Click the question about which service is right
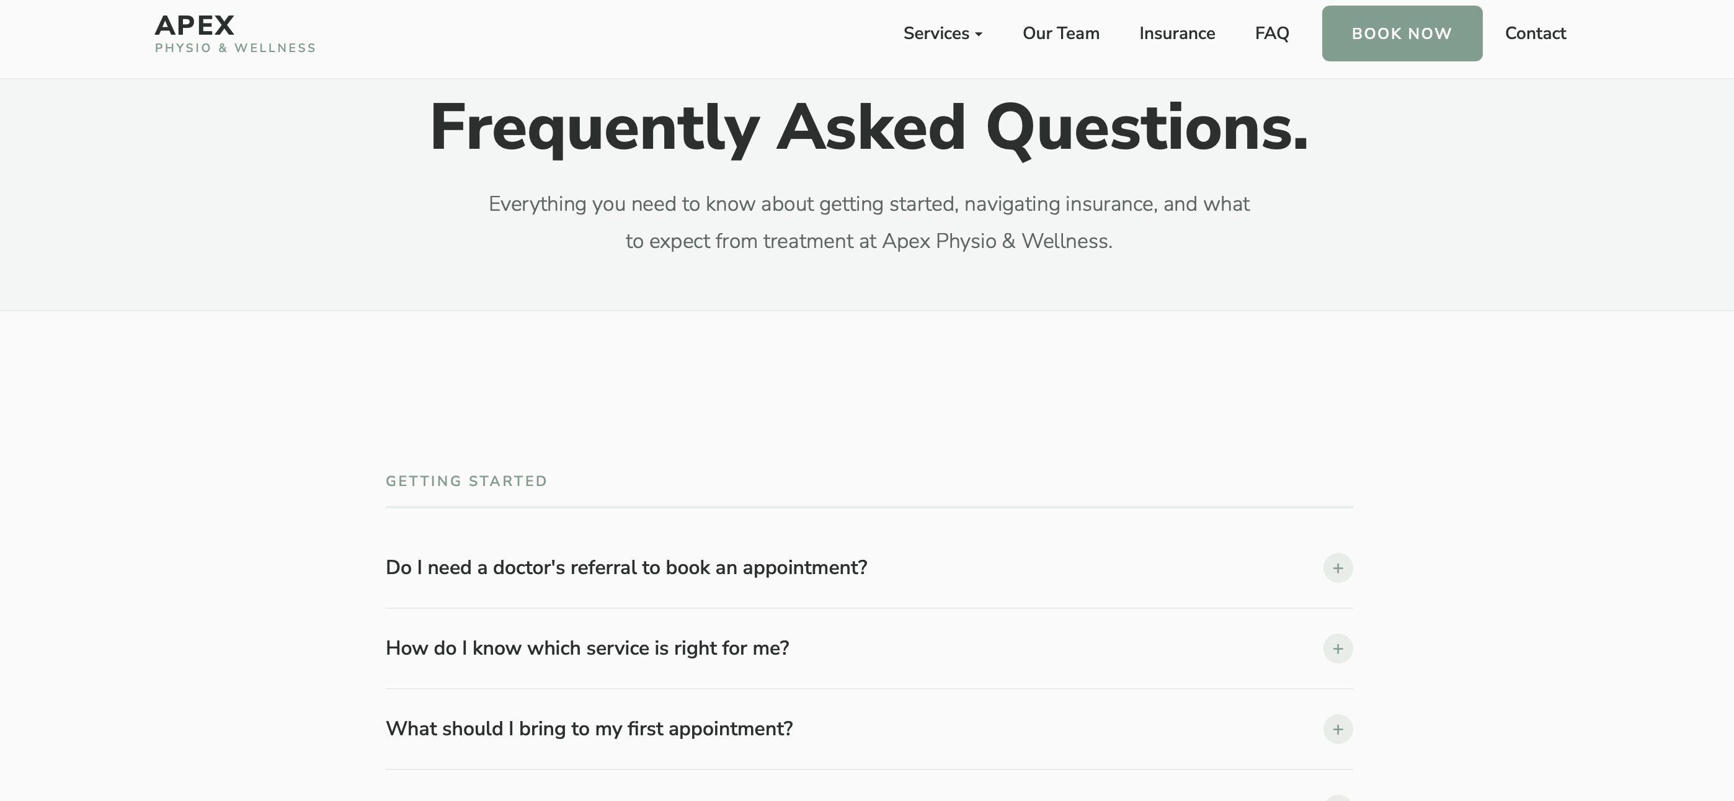The width and height of the screenshot is (1734, 801). (588, 648)
